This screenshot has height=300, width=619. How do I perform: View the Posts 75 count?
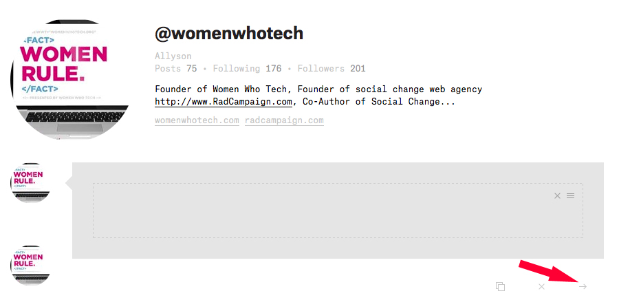175,69
